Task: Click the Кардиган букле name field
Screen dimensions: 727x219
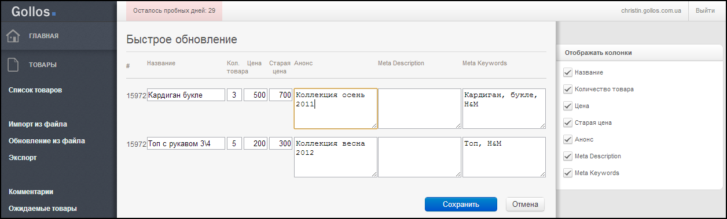Action: coord(186,95)
